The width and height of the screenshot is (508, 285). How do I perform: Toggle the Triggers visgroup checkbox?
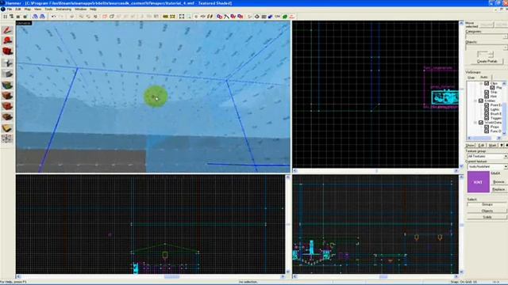(x=487, y=118)
